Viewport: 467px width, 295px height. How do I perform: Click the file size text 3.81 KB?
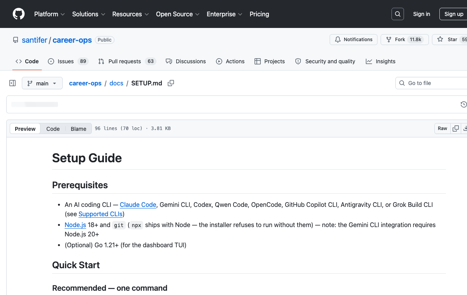point(160,128)
